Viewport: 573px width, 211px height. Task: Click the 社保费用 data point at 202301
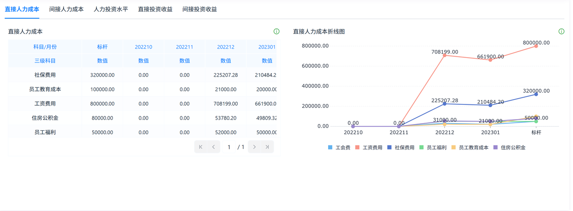coord(490,105)
